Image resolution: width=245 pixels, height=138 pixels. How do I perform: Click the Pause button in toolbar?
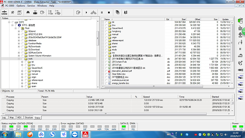(102, 12)
